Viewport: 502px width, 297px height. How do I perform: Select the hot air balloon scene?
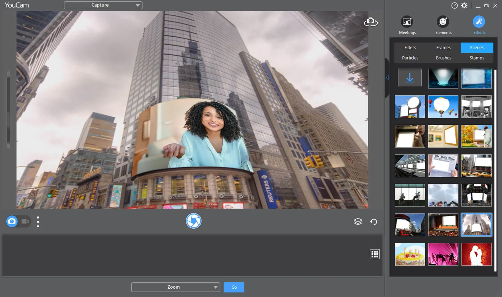[443, 107]
